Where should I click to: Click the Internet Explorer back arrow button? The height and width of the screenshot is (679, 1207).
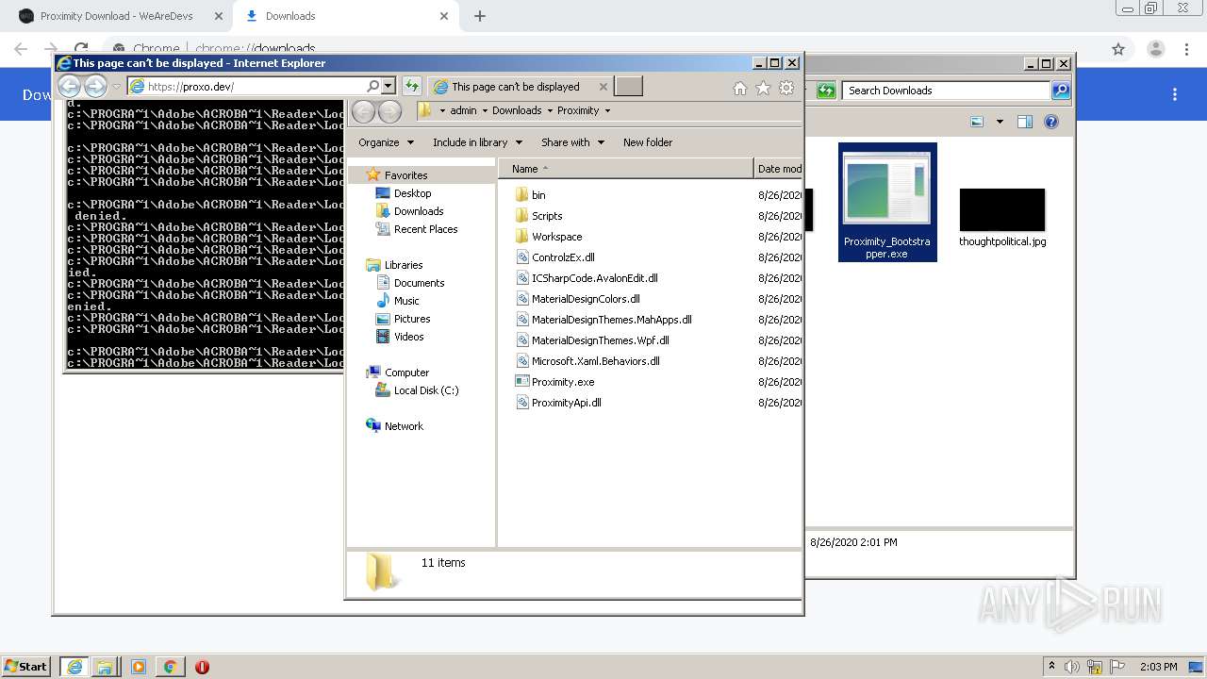(x=70, y=86)
